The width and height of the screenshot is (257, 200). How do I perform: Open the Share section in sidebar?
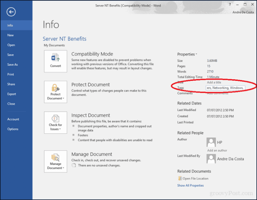click(16, 84)
